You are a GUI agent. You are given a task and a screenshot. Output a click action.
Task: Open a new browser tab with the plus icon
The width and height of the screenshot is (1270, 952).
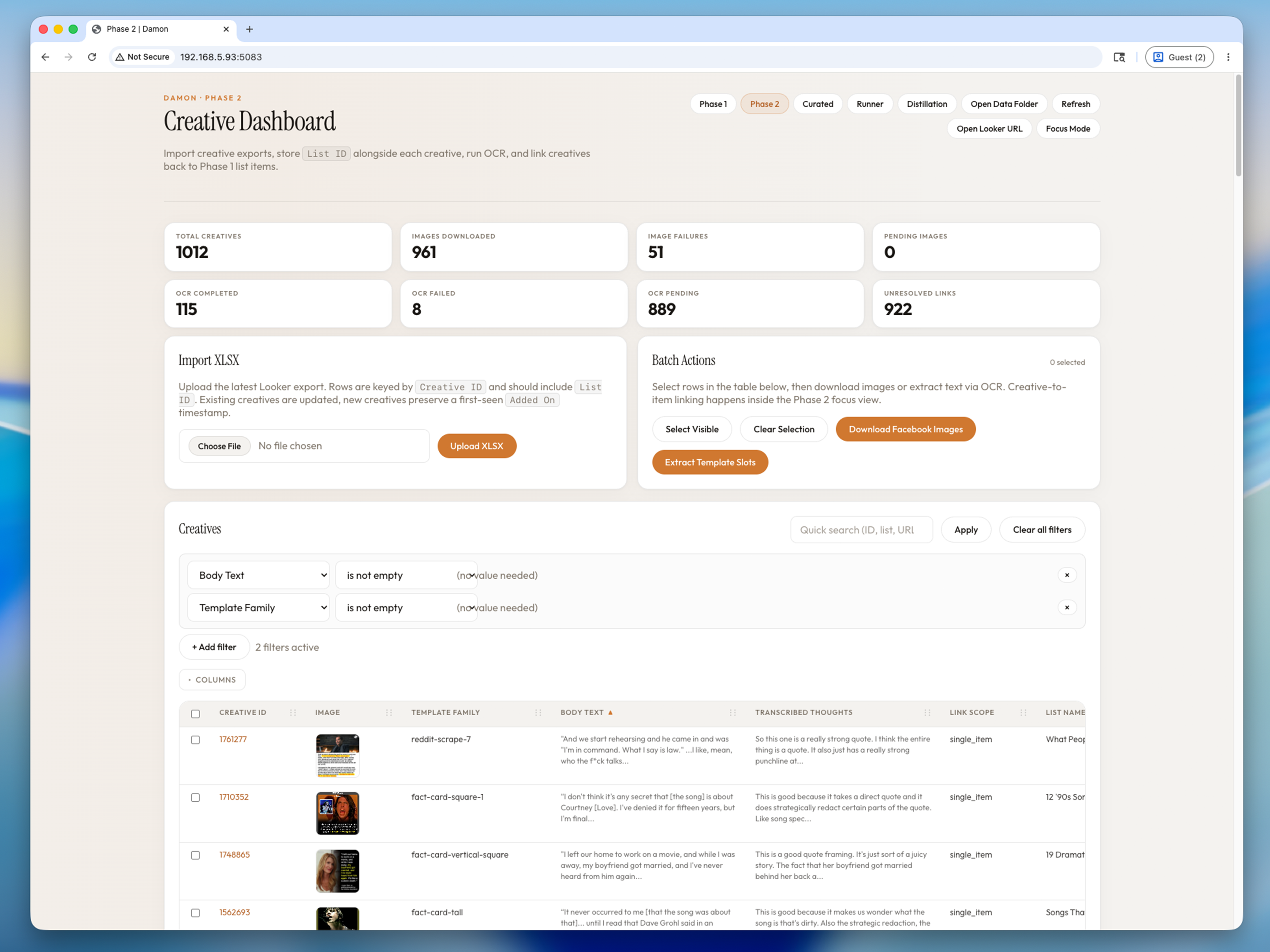click(x=249, y=29)
